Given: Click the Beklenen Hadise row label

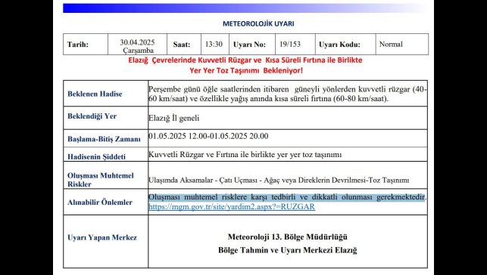Looking at the screenshot, I should point(95,94).
